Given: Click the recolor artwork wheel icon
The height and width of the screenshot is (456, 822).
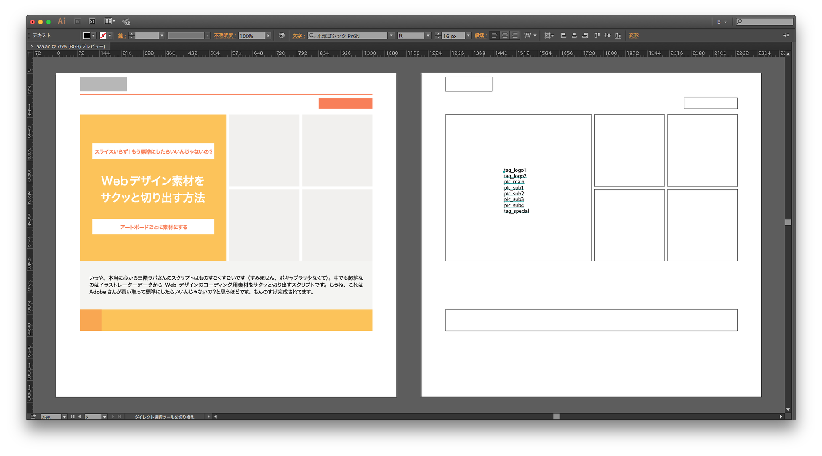Looking at the screenshot, I should (x=281, y=36).
